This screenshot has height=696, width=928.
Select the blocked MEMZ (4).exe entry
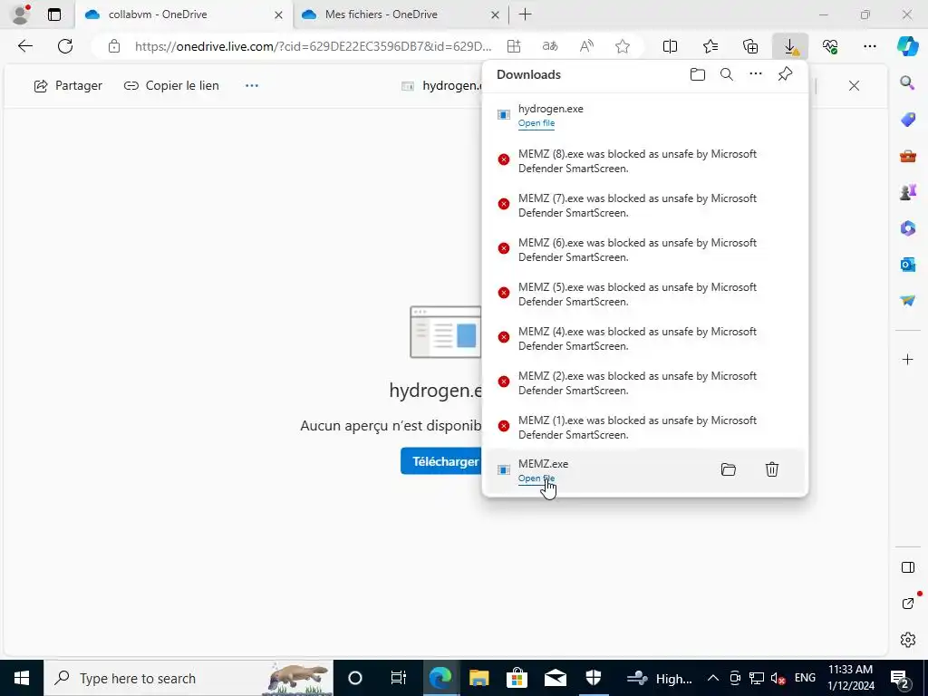click(x=645, y=339)
